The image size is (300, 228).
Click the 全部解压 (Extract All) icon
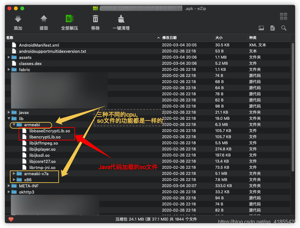pyautogui.click(x=69, y=19)
